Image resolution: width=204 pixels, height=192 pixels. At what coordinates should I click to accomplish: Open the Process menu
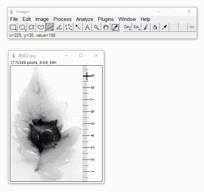coord(62,19)
